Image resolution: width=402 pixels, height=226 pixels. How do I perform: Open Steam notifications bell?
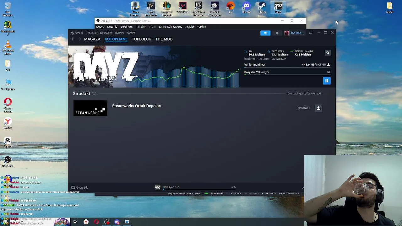pos(277,33)
